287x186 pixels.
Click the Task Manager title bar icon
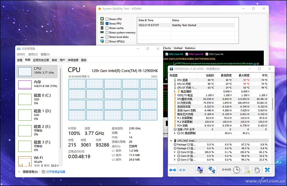click(18, 49)
